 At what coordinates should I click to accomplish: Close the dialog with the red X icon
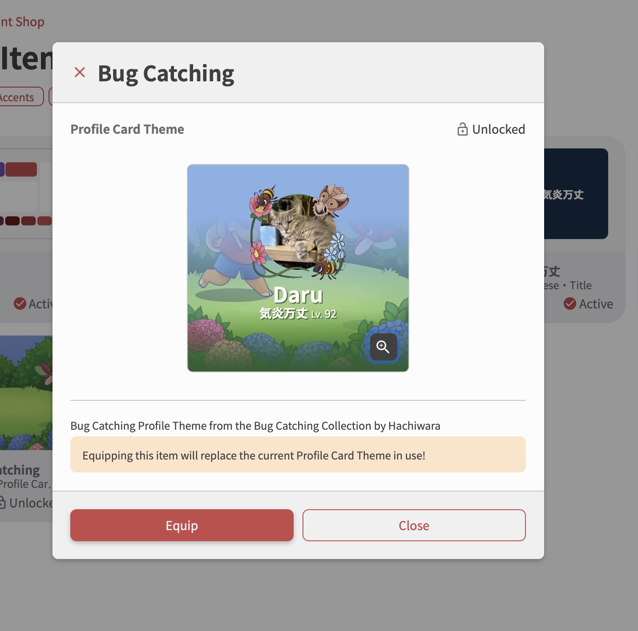point(80,72)
